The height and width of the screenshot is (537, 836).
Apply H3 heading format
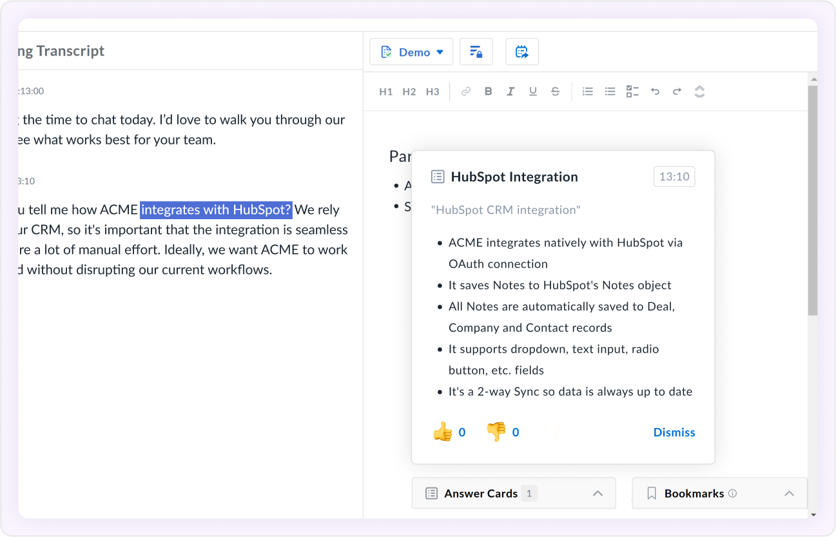point(433,92)
